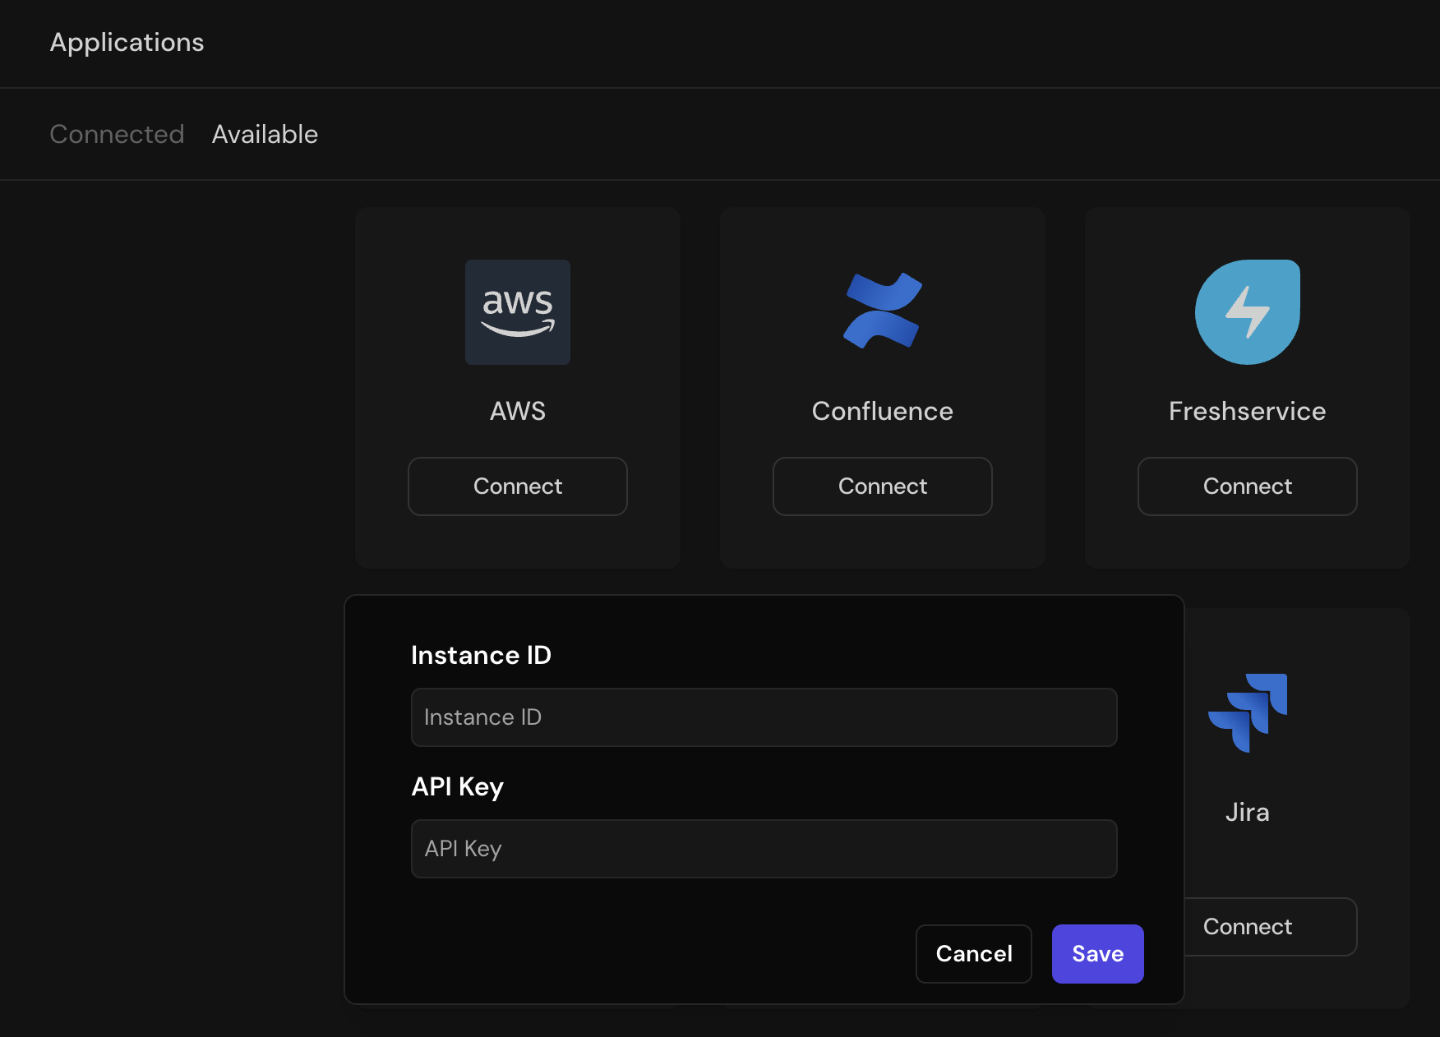Click the Jira app name label

(1247, 812)
